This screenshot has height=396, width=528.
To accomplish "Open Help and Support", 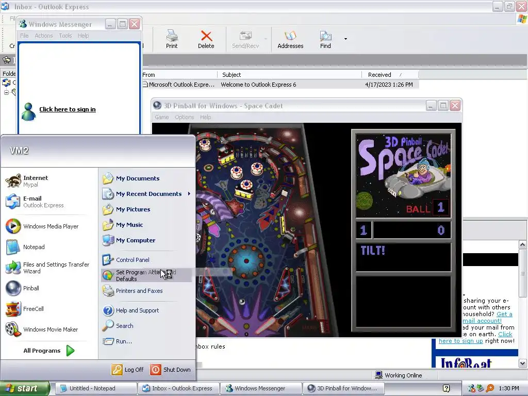I will [x=130, y=310].
